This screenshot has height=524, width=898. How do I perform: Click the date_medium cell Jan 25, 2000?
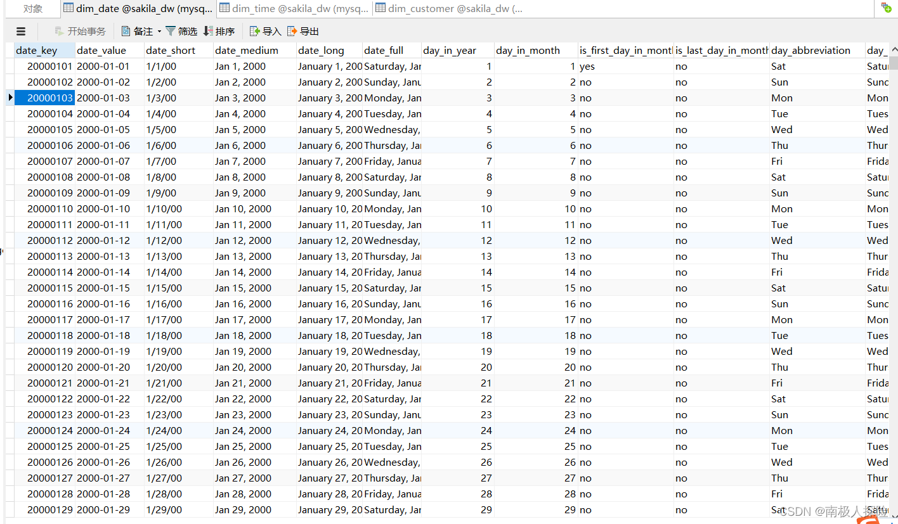(x=255, y=446)
